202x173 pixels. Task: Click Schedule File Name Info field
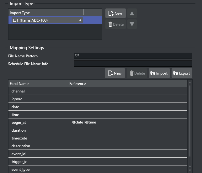point(133,64)
